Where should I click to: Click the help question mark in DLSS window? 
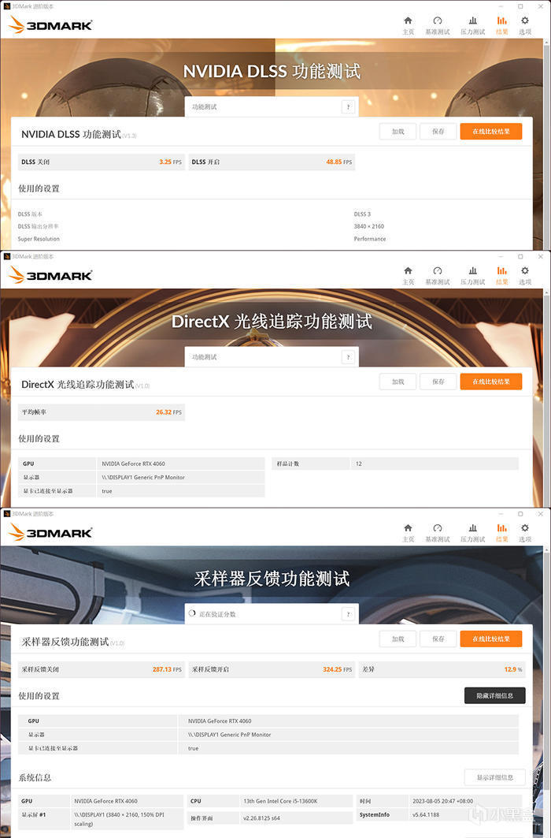coord(348,107)
